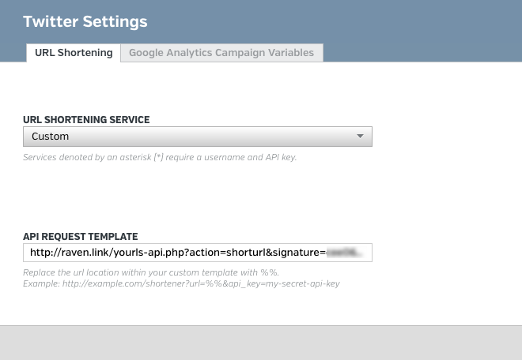Click the gray footer bar

261,343
